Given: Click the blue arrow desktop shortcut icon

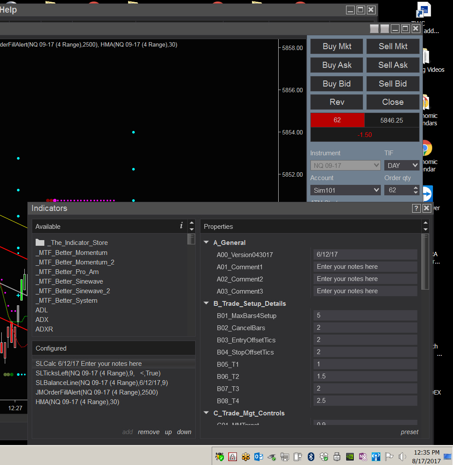Looking at the screenshot, I should coord(427,194).
